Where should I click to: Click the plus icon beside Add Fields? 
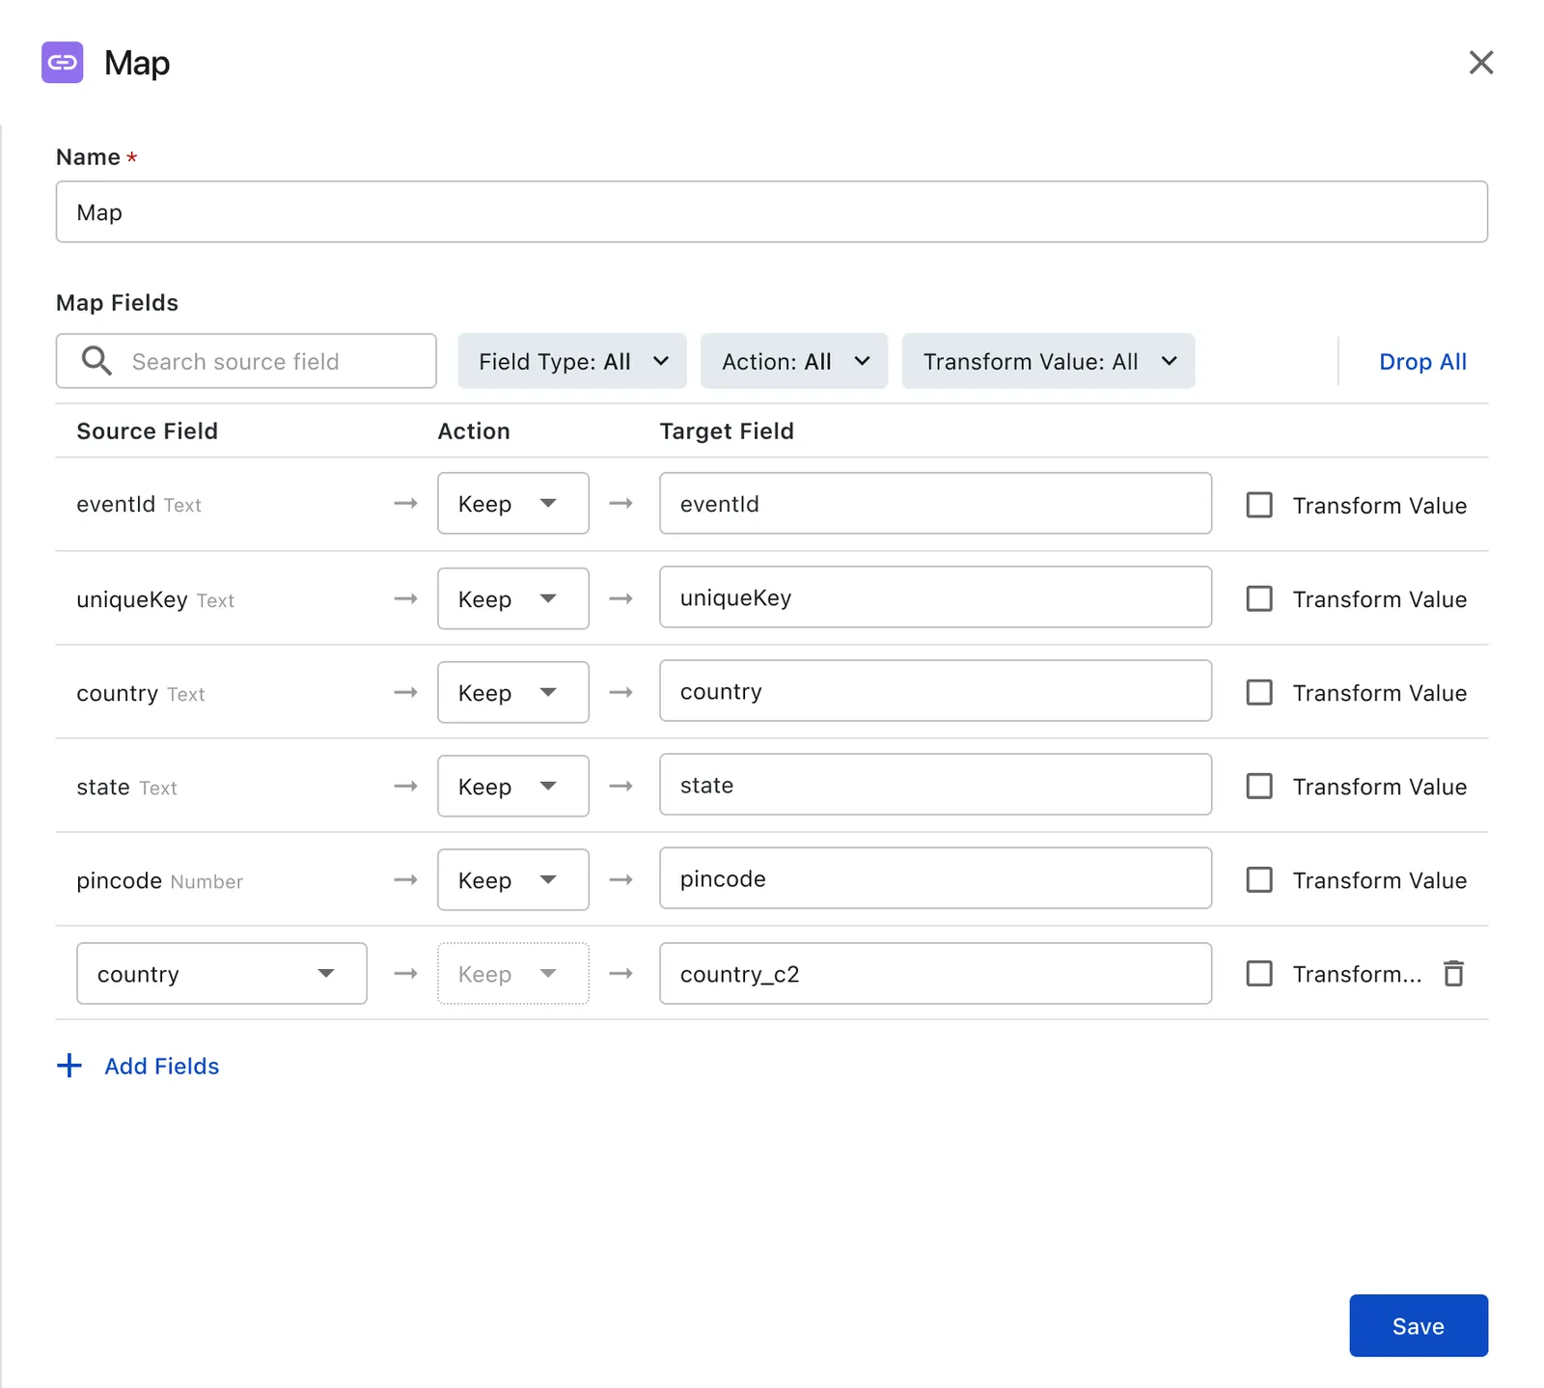pyautogui.click(x=69, y=1066)
